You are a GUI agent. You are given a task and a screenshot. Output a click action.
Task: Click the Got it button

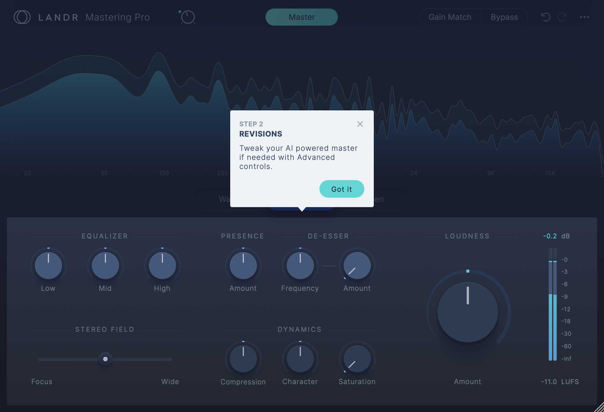(342, 189)
